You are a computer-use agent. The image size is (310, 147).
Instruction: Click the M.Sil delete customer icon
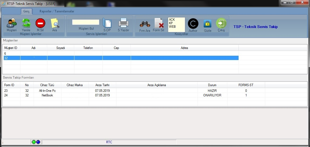click(x=40, y=23)
